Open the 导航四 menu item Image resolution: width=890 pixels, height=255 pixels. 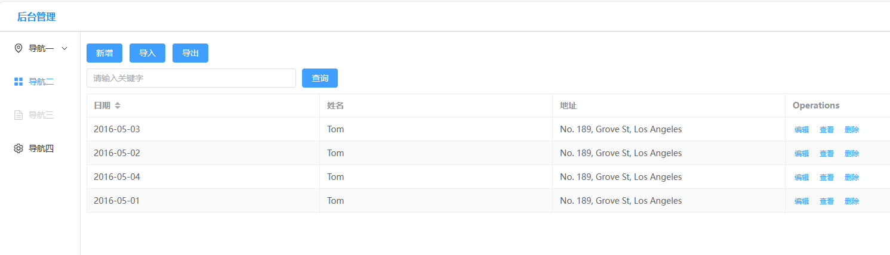41,148
